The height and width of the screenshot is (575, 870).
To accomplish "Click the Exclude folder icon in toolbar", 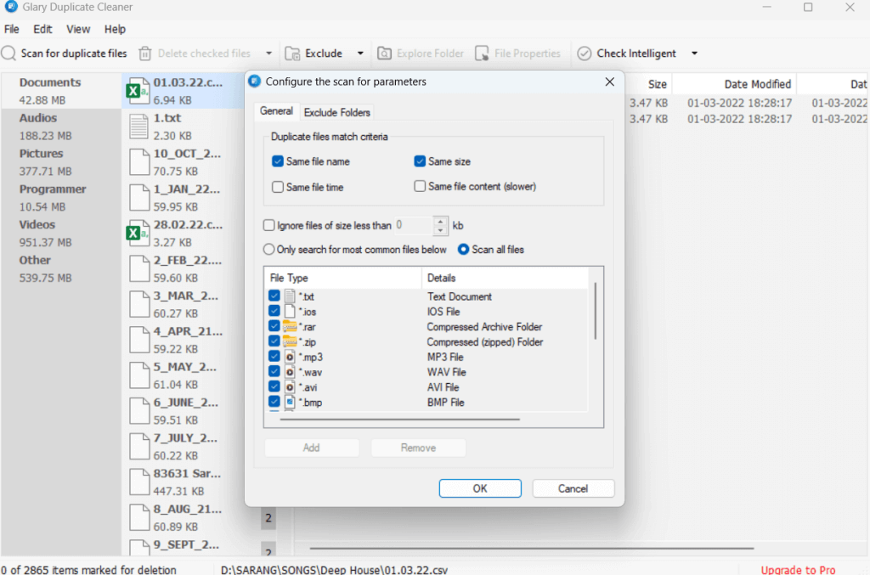I will pos(292,54).
